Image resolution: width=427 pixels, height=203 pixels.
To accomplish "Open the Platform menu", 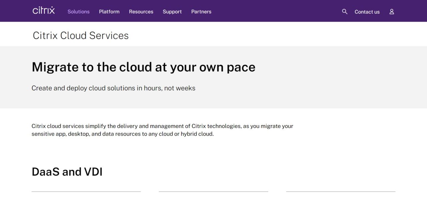I will click(x=109, y=12).
